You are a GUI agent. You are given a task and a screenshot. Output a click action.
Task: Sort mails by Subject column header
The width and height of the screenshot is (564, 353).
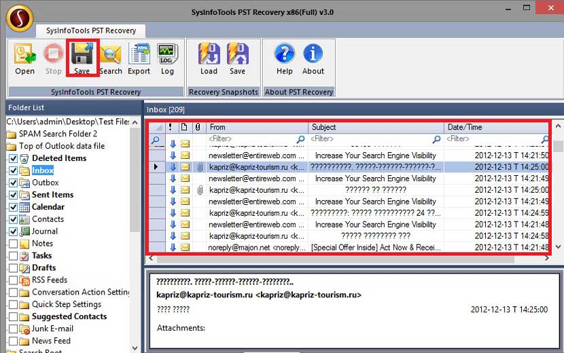[x=376, y=127]
